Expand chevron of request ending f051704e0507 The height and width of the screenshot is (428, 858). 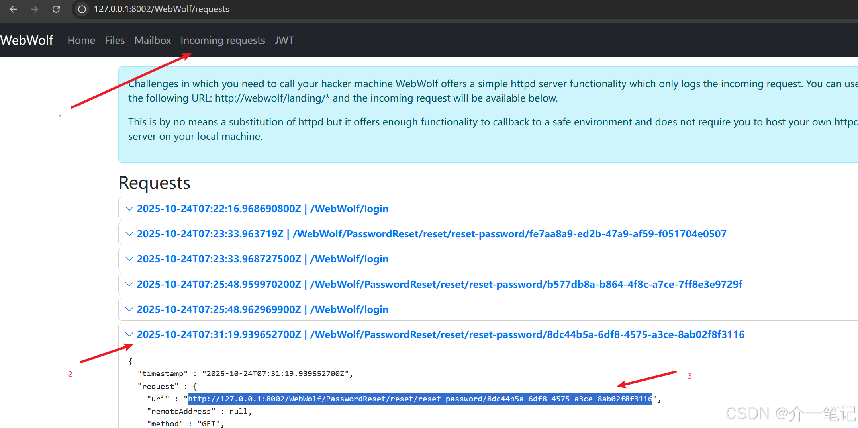click(129, 234)
